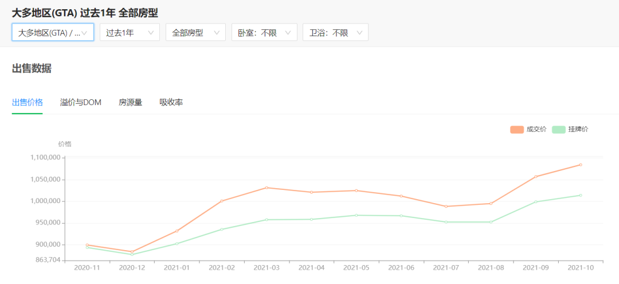The height and width of the screenshot is (284, 619).
Task: Click the 挂牌价 data point for 2021-10
Action: coord(580,195)
